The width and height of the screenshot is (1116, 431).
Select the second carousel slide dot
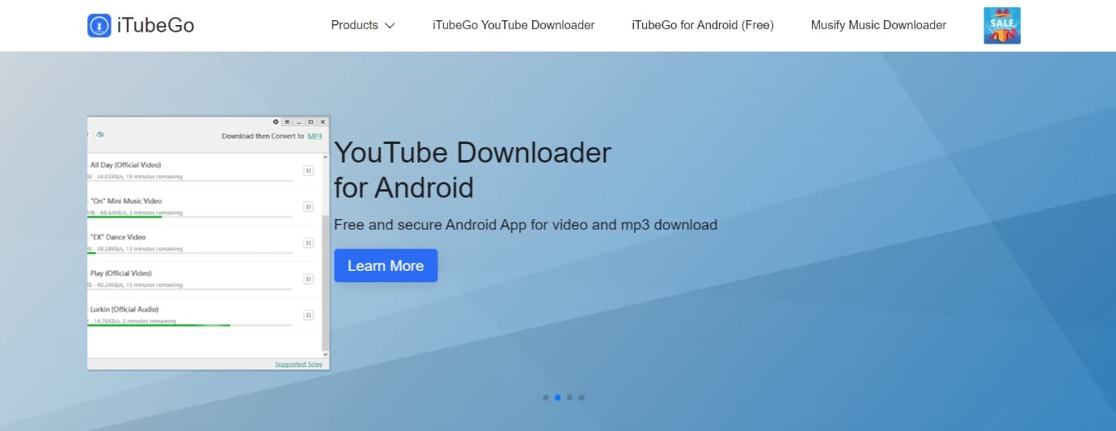[x=558, y=398]
